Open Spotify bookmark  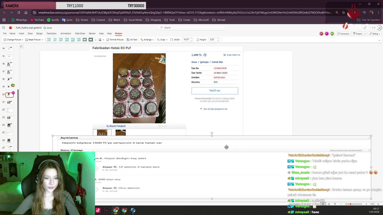click(x=53, y=20)
